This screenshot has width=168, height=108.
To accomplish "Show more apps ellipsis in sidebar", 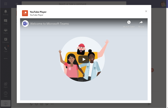I will [x=6, y=59].
